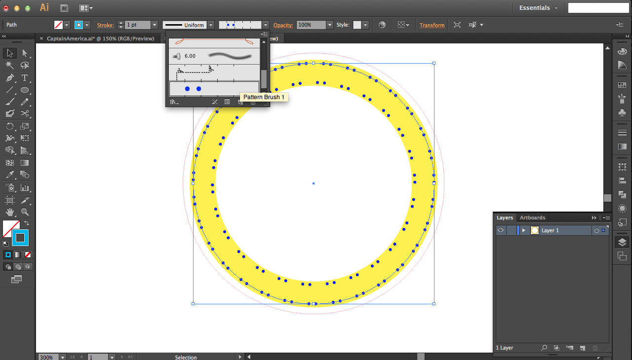
Task: Select the Type tool
Action: click(25, 77)
